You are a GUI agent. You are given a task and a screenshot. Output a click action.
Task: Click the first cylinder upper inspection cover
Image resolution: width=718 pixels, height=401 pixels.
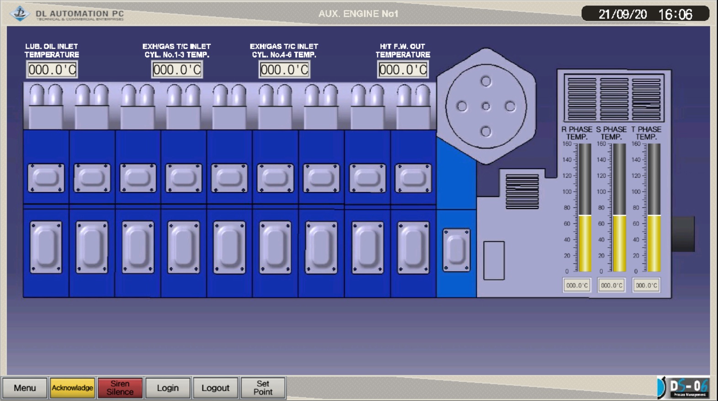pos(46,178)
